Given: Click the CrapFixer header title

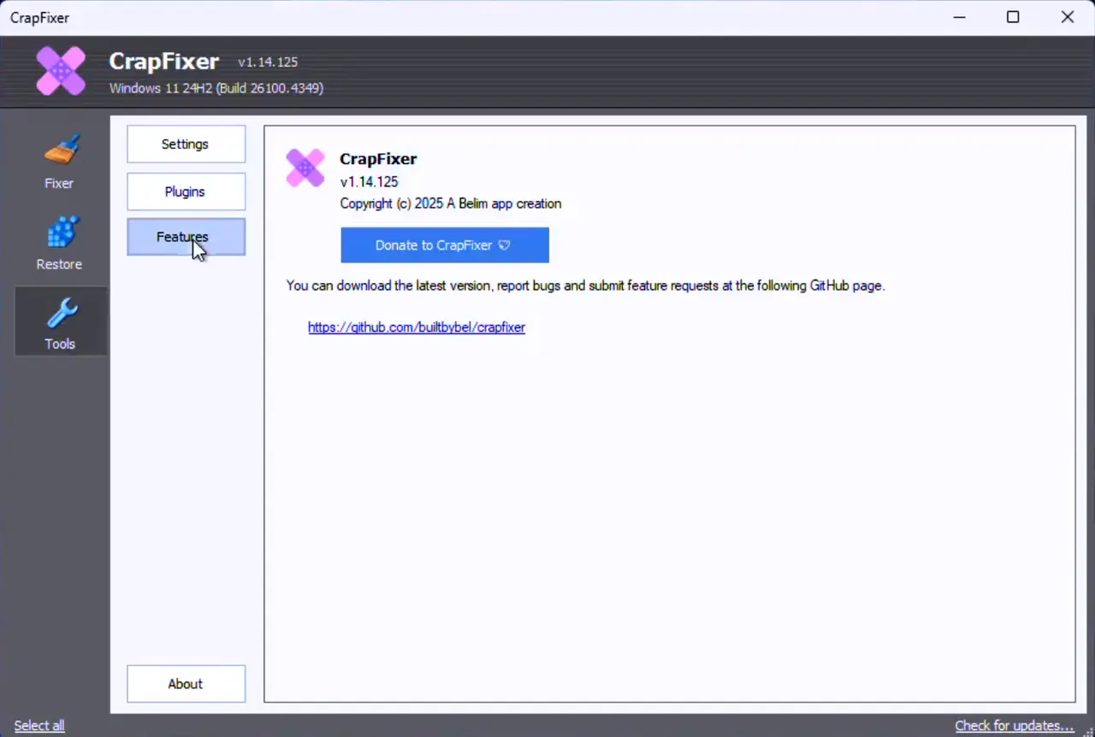Looking at the screenshot, I should 164,62.
